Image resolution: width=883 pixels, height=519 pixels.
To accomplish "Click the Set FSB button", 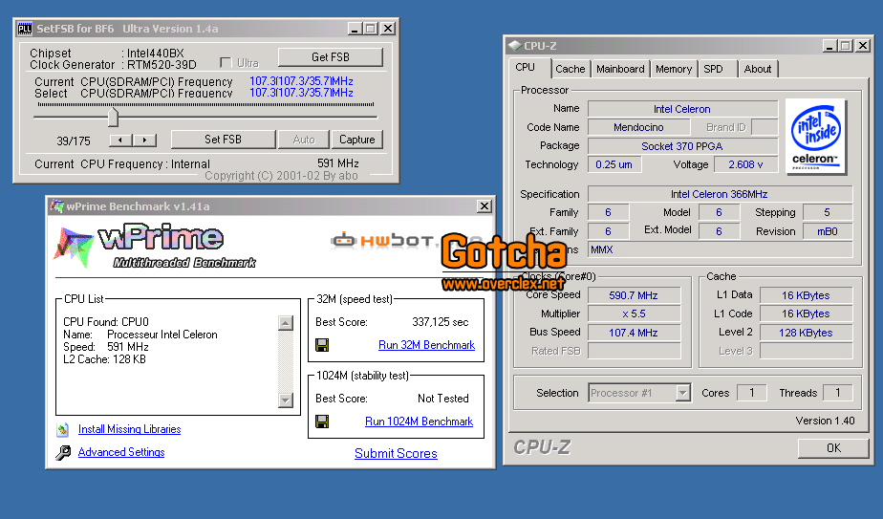I will tap(223, 140).
